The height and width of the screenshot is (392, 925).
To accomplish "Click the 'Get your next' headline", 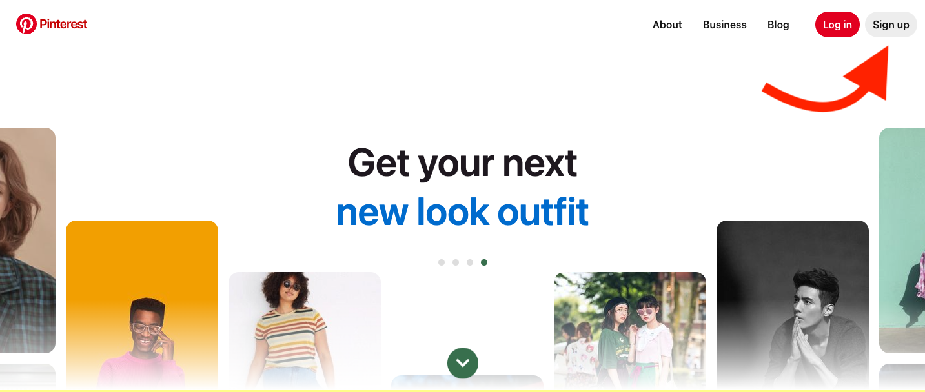I will tap(463, 162).
